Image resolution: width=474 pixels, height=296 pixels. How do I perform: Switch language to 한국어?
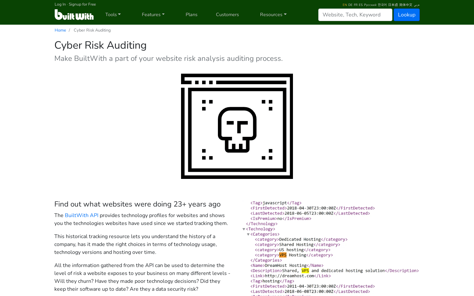point(382,5)
